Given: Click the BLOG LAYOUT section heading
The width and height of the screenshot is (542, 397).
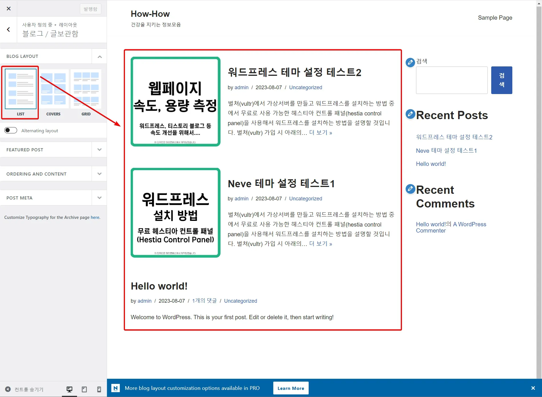Looking at the screenshot, I should 22,56.
